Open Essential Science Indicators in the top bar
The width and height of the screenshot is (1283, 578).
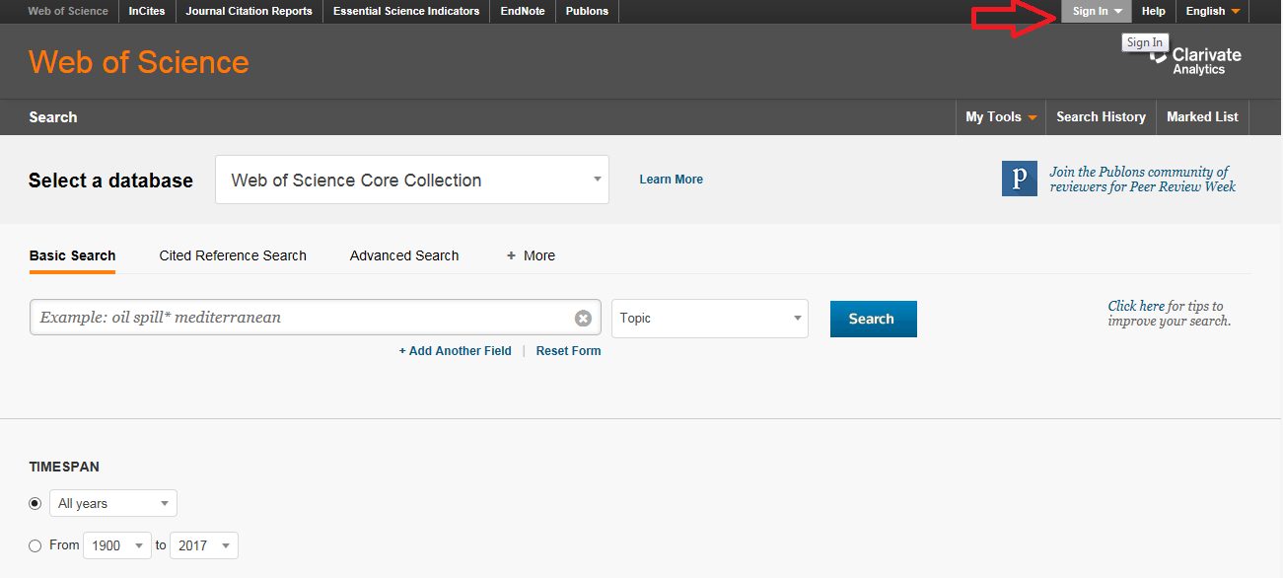406,12
